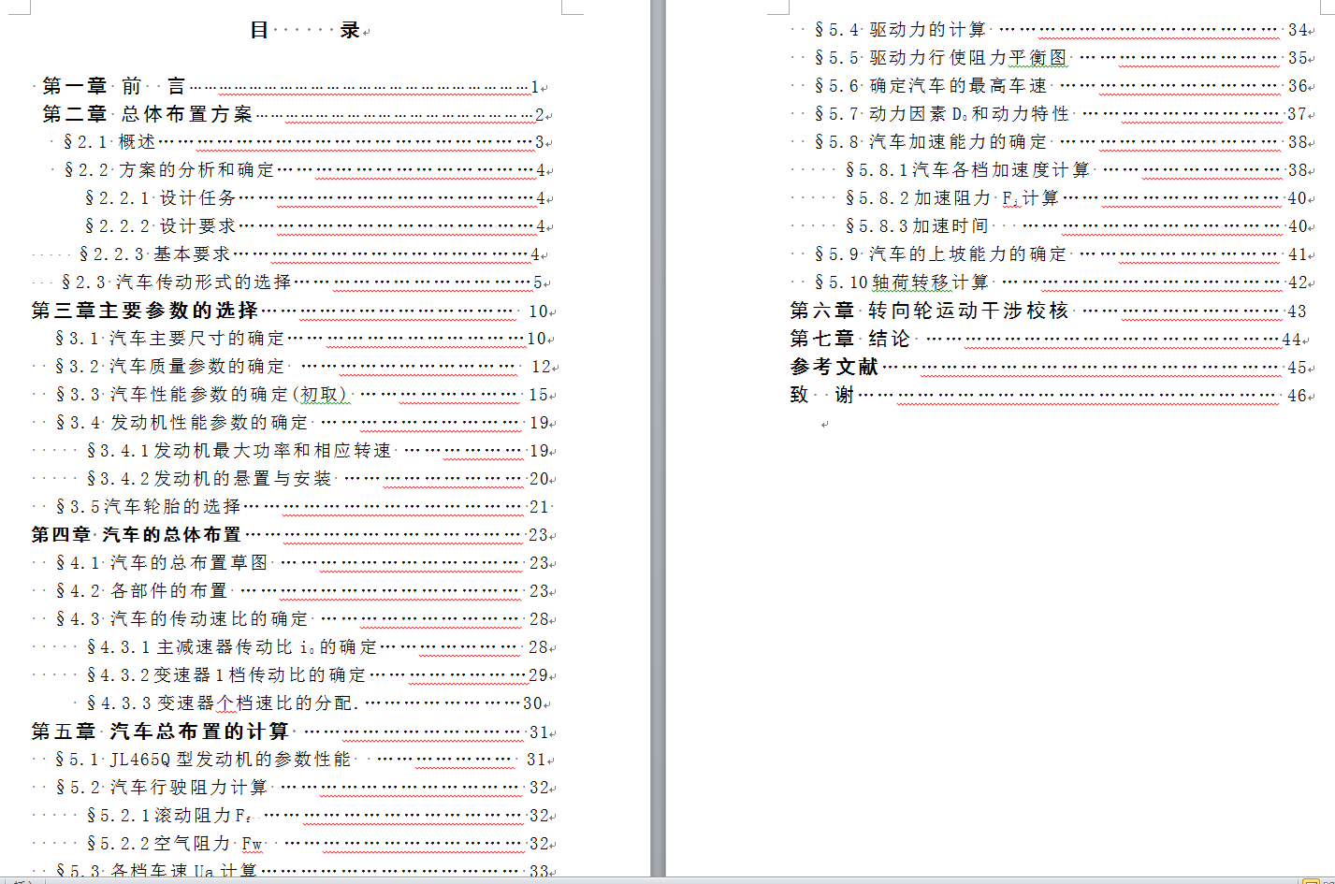Click the 第七章 结论 chapter entry
The image size is (1335, 884).
(1046, 339)
